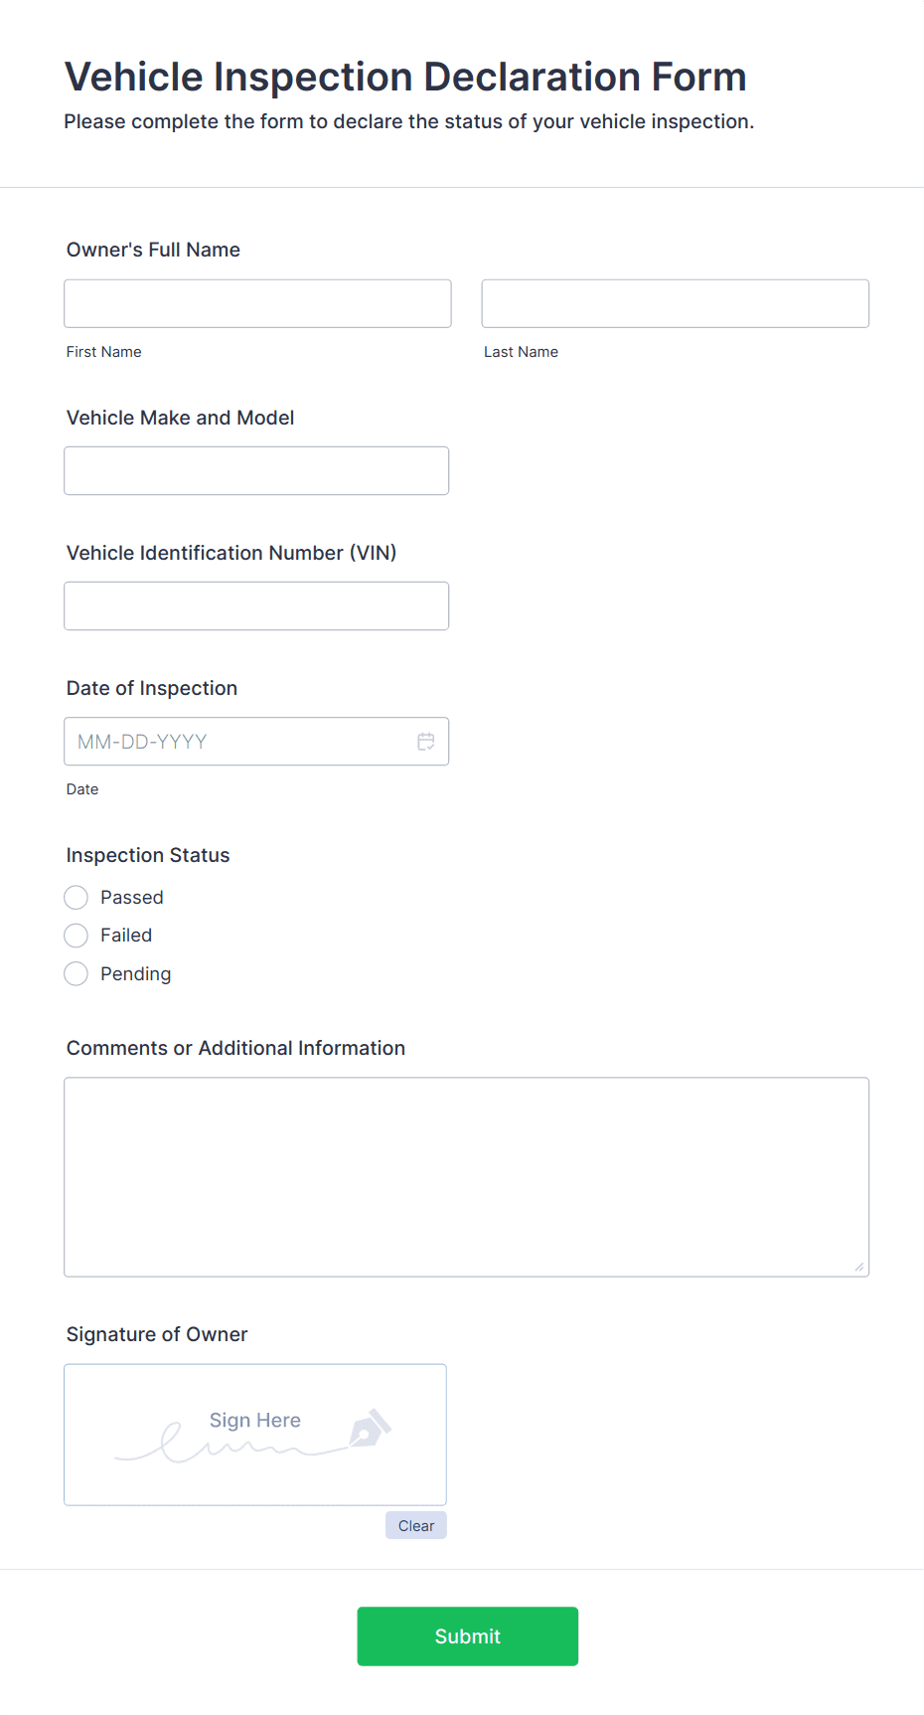Click the Vehicle Make and Model field
Screen dimensions: 924x1715
pyautogui.click(x=256, y=470)
